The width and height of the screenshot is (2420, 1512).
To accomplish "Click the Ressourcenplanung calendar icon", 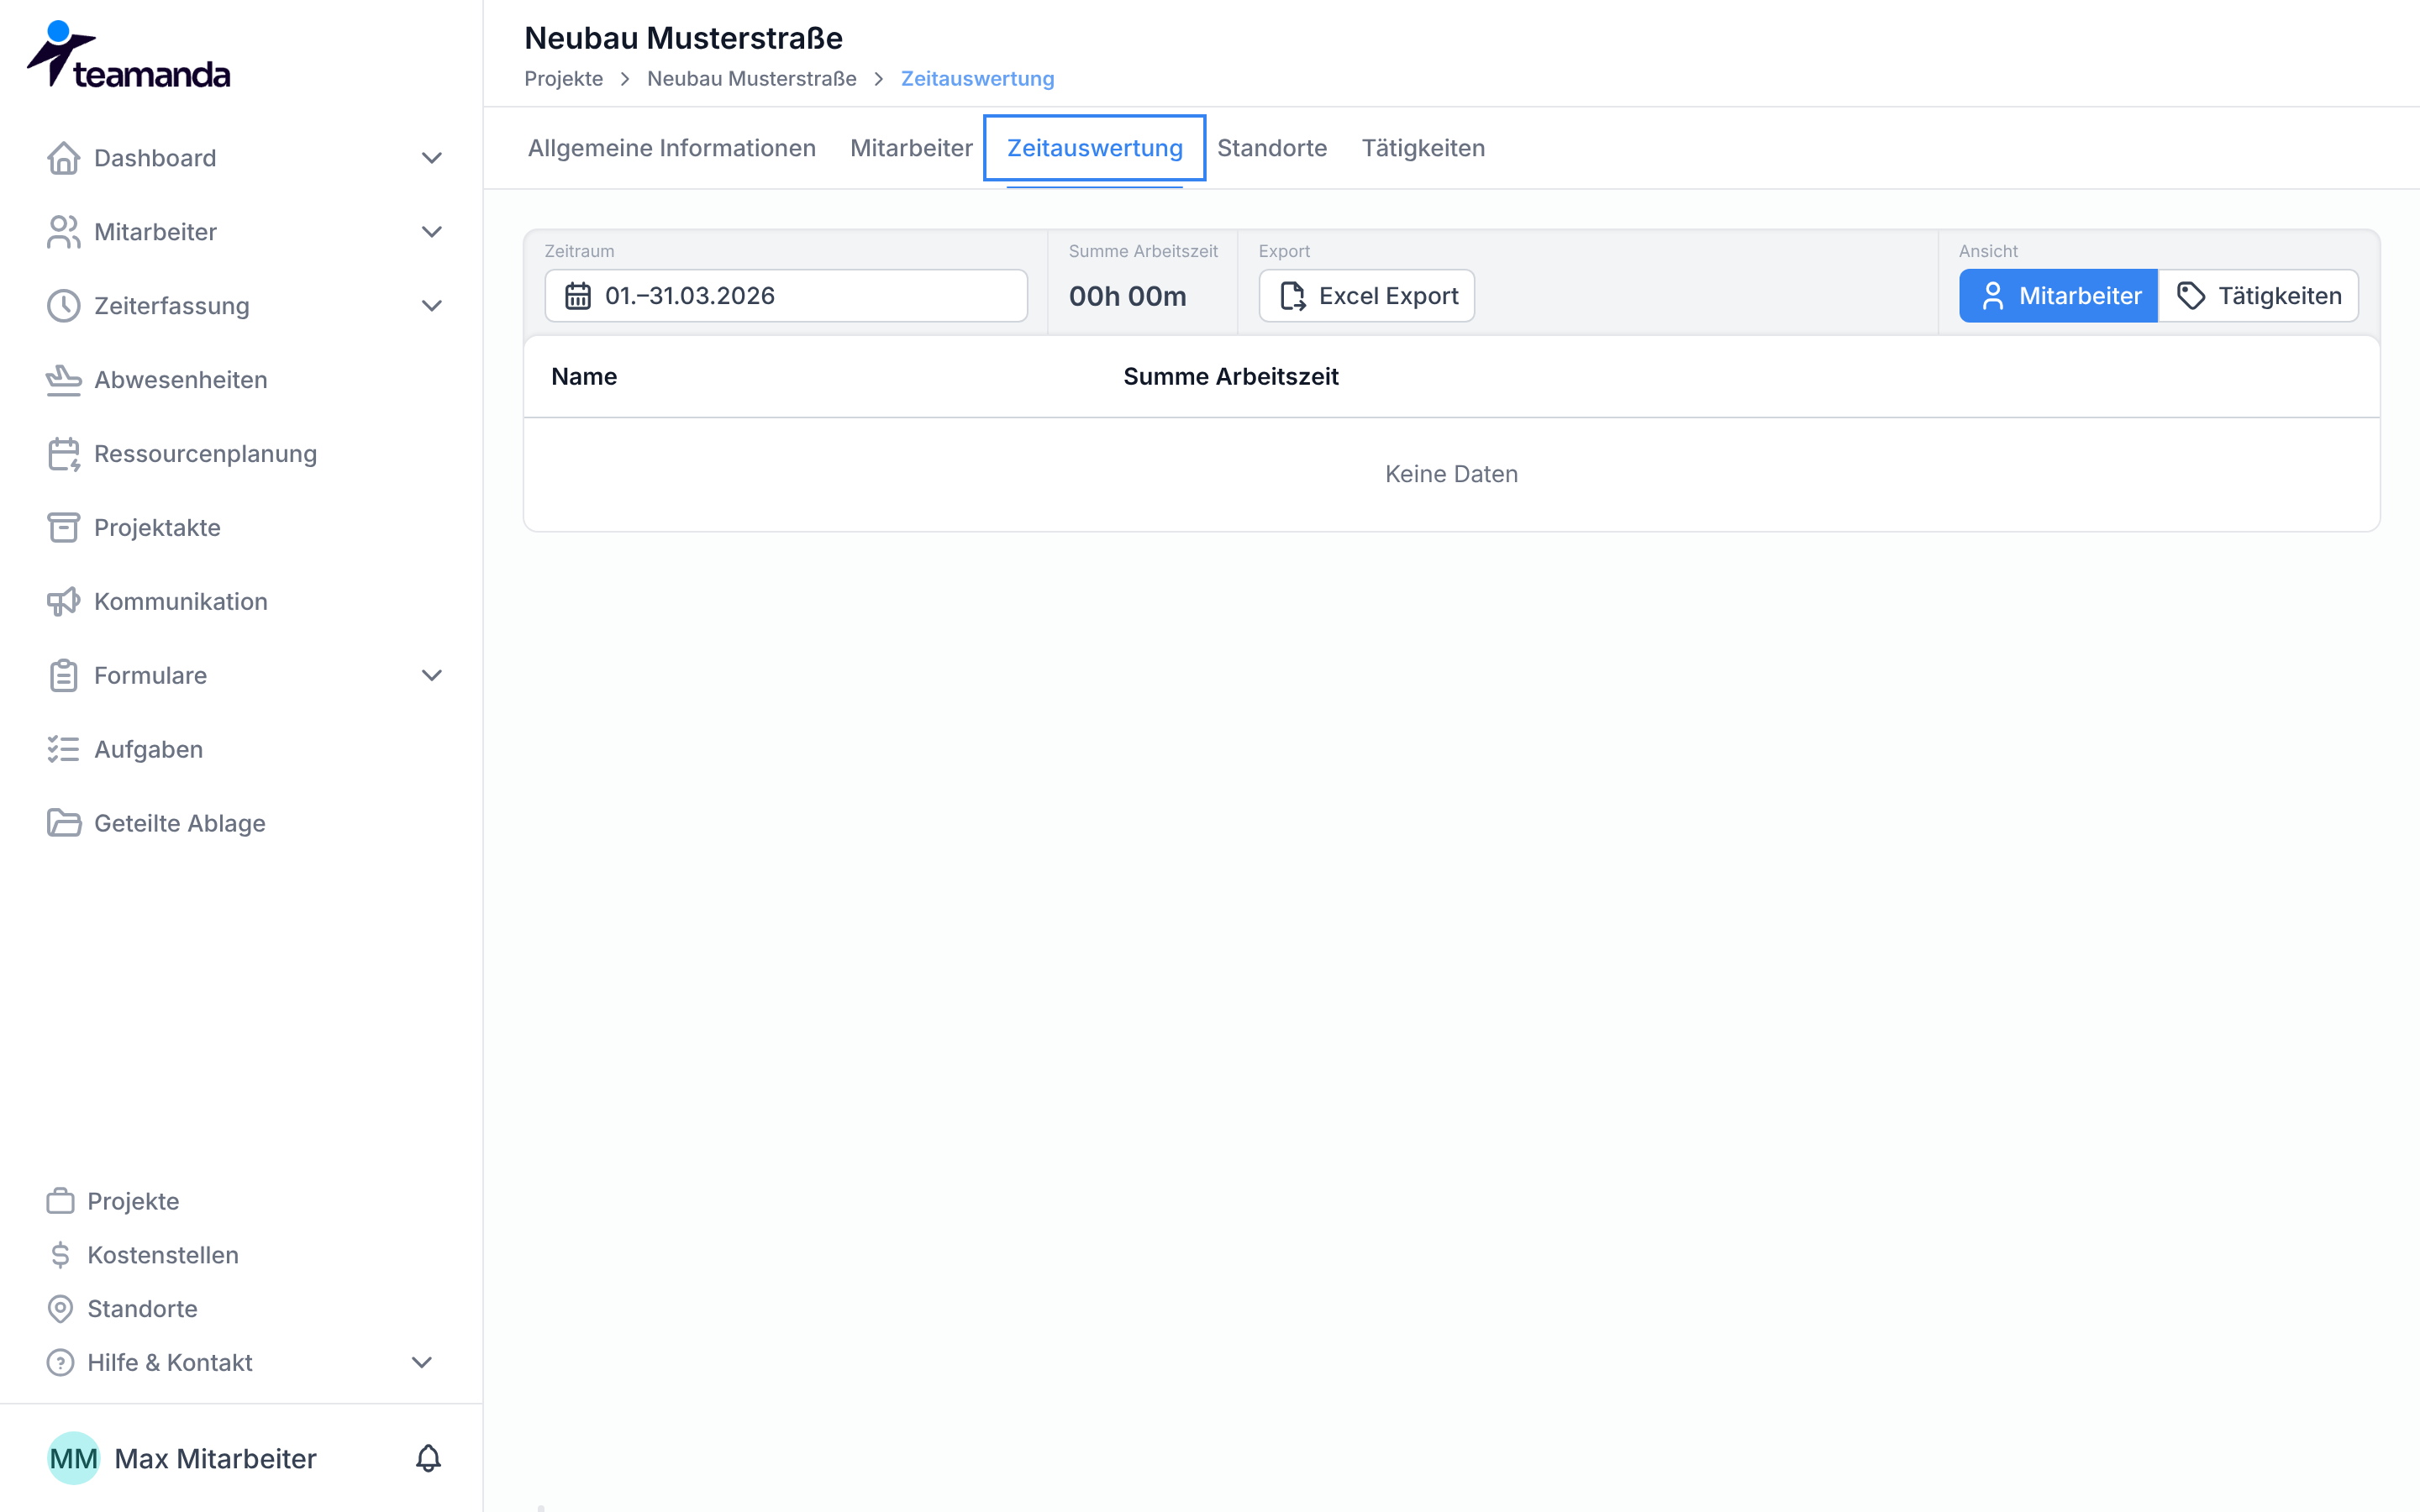I will [63, 454].
